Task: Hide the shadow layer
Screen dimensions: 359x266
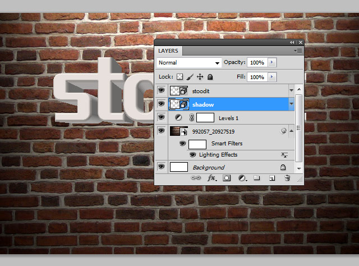Action: point(161,104)
